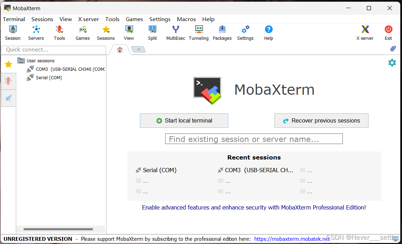Click Recover previous sessions button

(321, 120)
